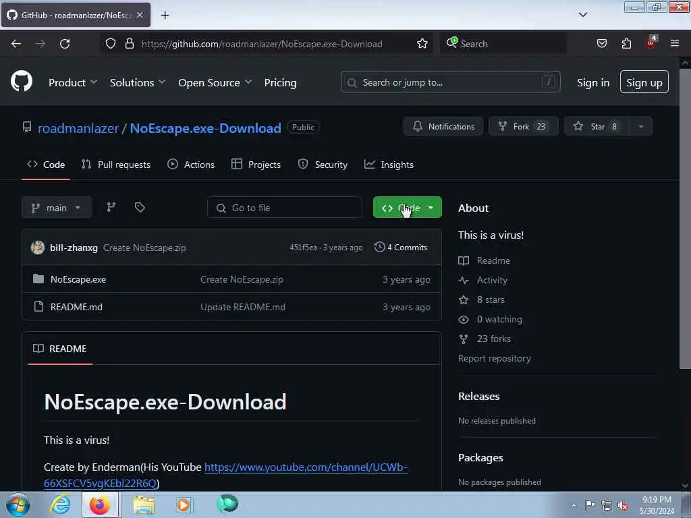Image resolution: width=691 pixels, height=518 pixels.
Task: Open the Pricing page
Action: (280, 82)
